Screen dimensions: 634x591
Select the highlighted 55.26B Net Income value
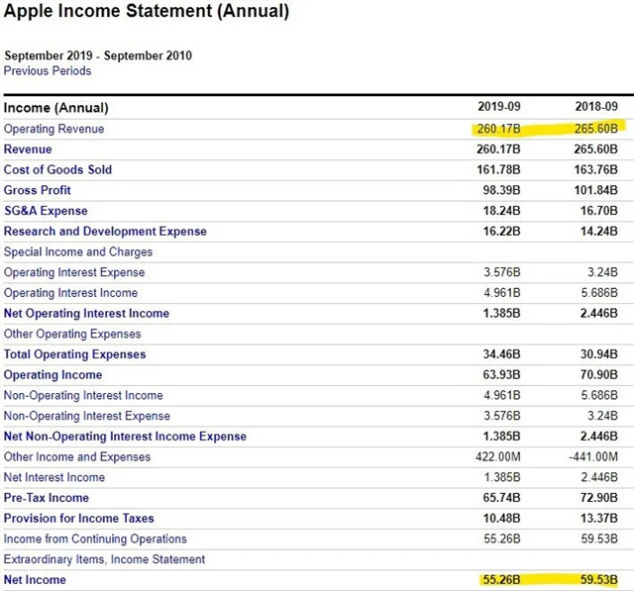pyautogui.click(x=499, y=580)
